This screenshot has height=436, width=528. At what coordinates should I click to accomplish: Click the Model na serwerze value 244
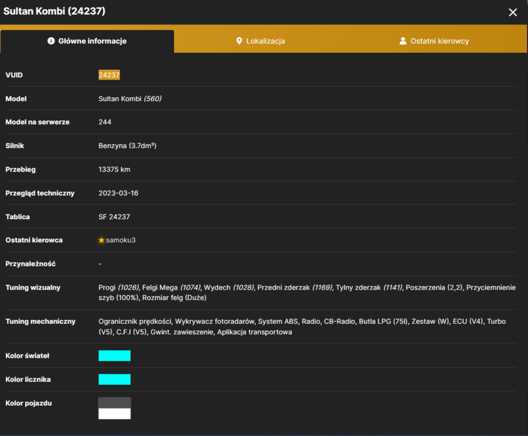105,122
